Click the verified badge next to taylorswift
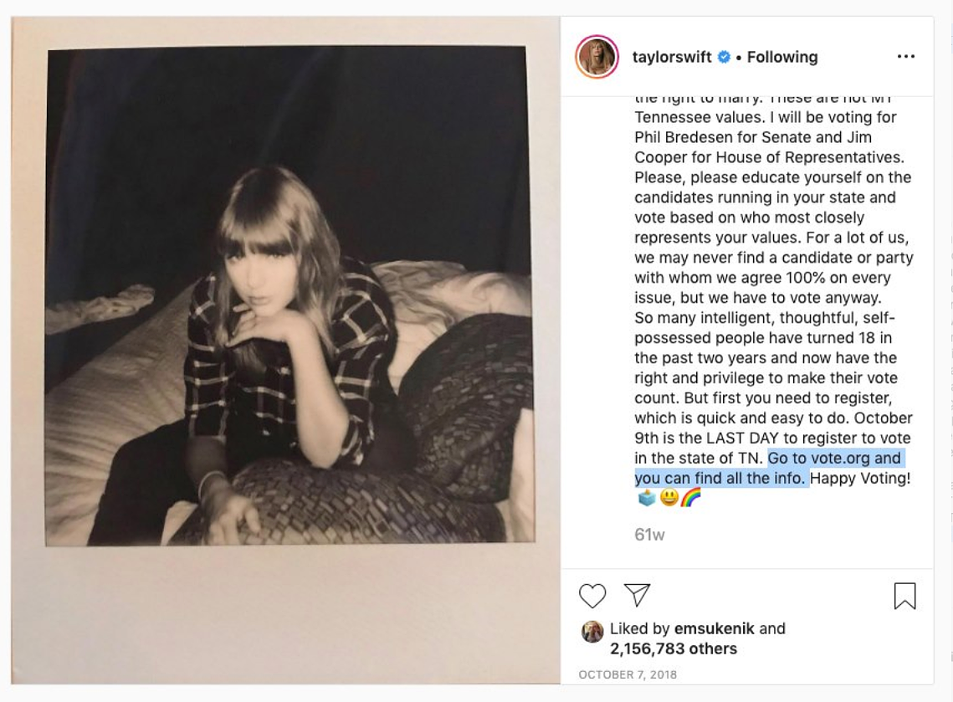This screenshot has width=953, height=702. 724,57
